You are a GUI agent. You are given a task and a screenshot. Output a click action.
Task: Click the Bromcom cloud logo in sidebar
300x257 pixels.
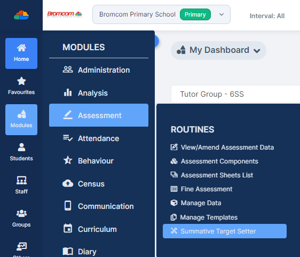[x=21, y=15]
